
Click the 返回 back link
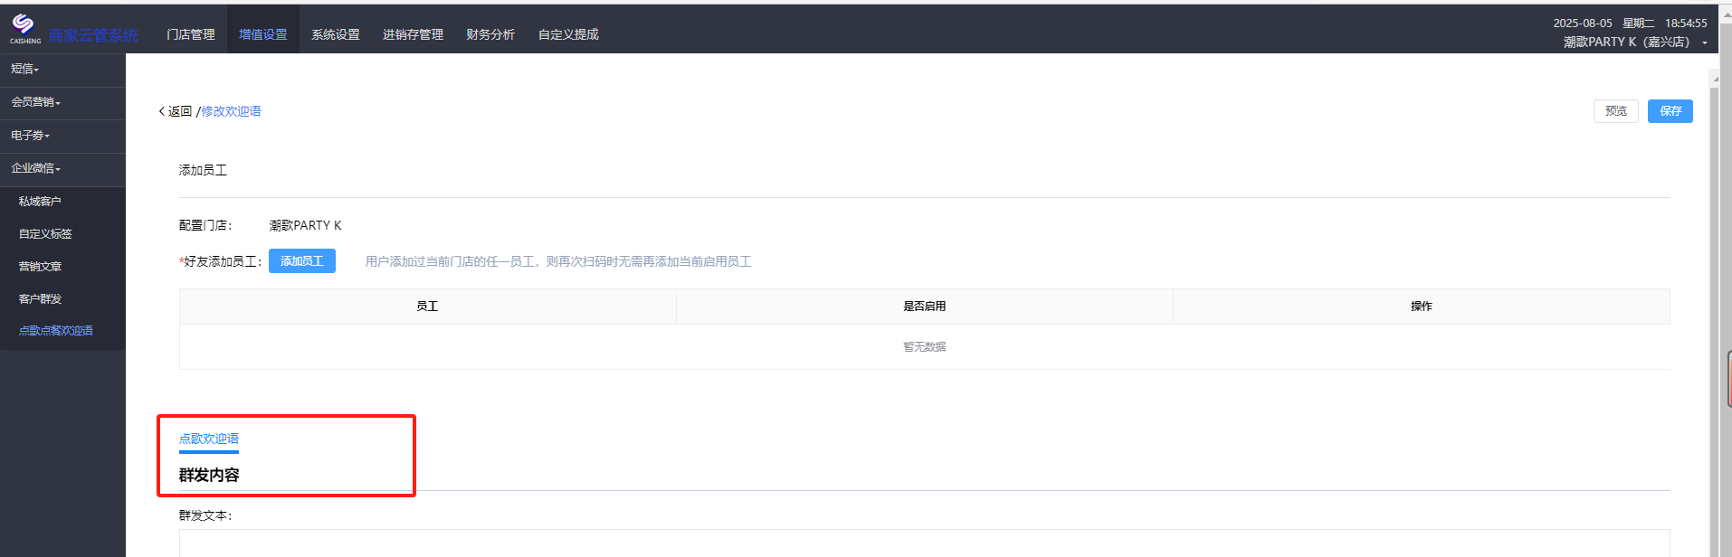(x=176, y=111)
